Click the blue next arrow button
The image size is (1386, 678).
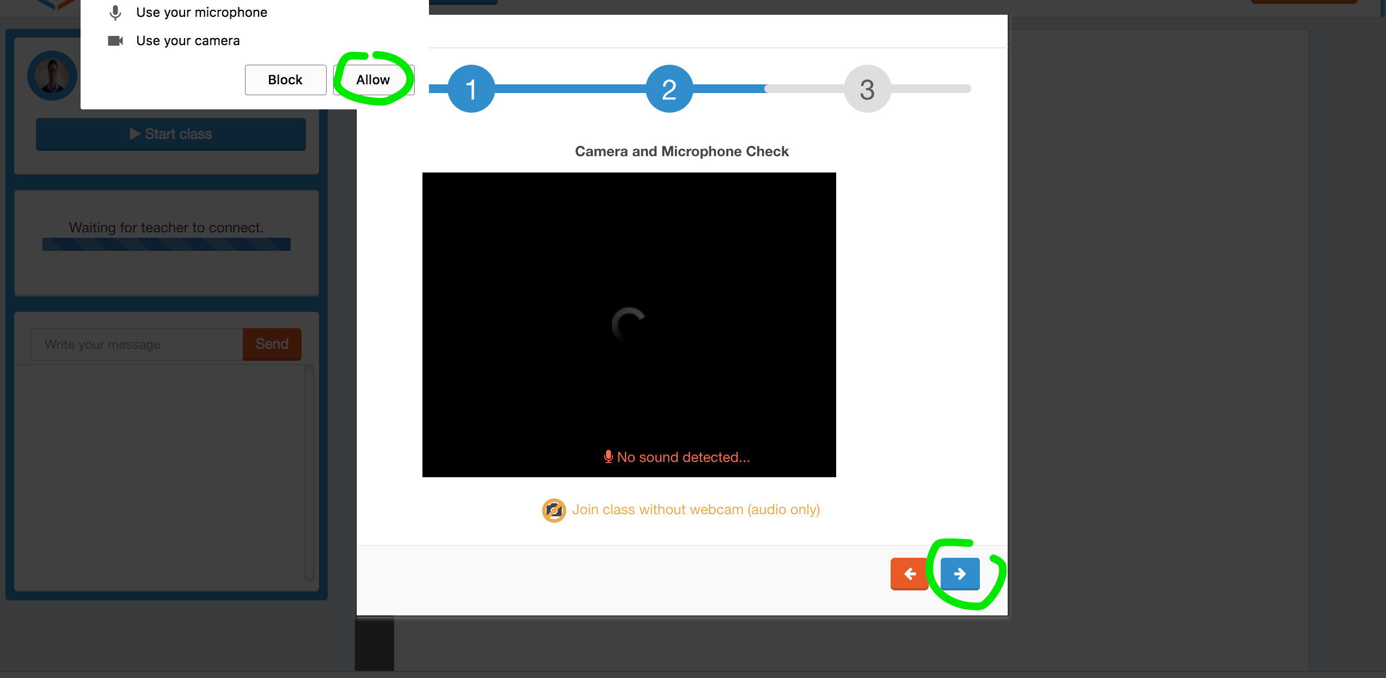[960, 574]
